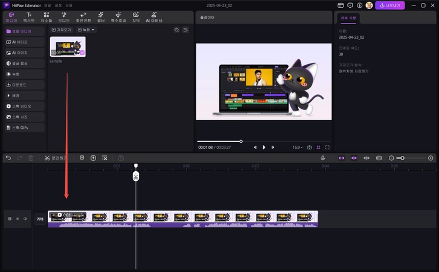This screenshot has width=439, height=272.
Task: Add a marker with the shield icon
Action: 82,158
